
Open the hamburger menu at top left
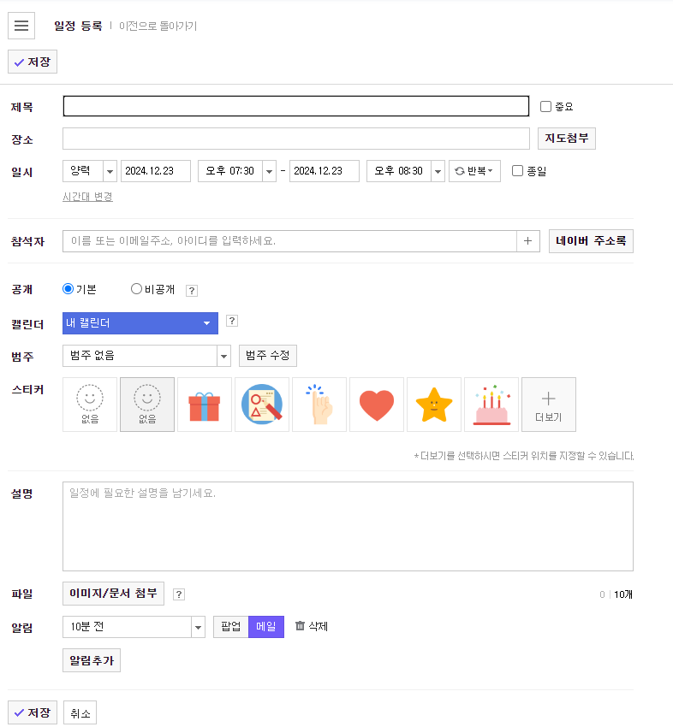click(21, 25)
